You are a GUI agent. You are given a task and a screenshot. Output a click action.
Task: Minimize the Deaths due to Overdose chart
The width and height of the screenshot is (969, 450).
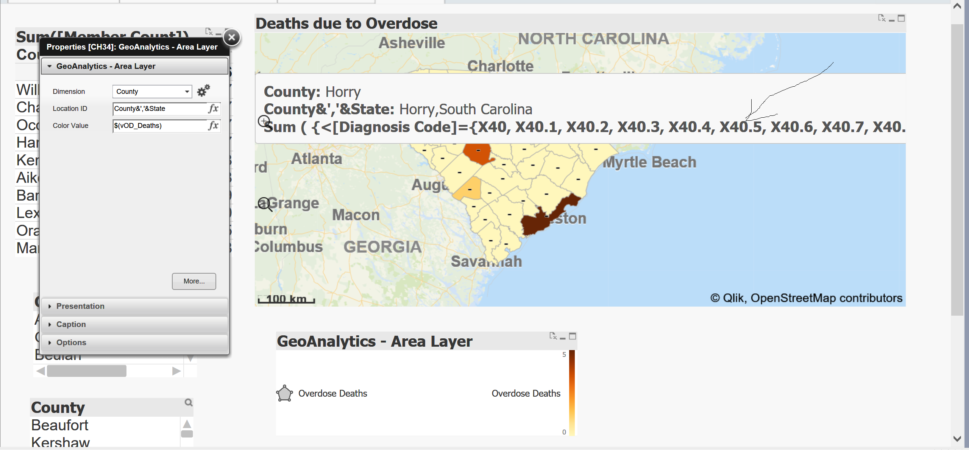pos(891,19)
